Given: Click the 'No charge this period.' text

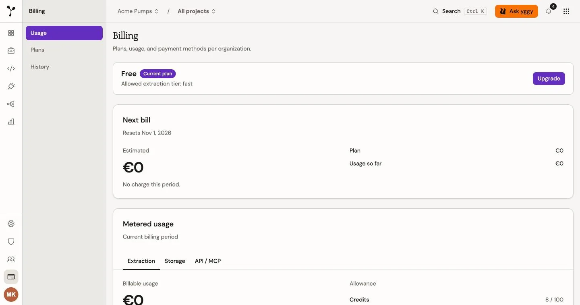Looking at the screenshot, I should 151,185.
